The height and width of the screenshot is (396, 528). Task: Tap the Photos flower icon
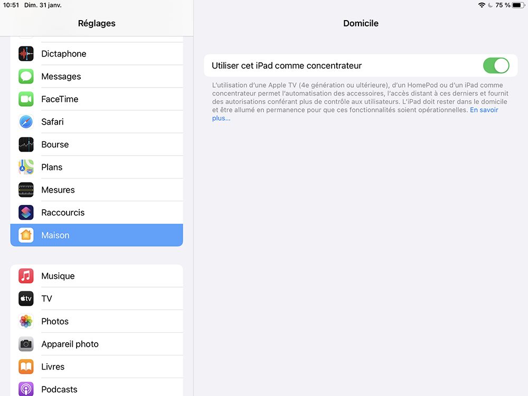coord(26,322)
